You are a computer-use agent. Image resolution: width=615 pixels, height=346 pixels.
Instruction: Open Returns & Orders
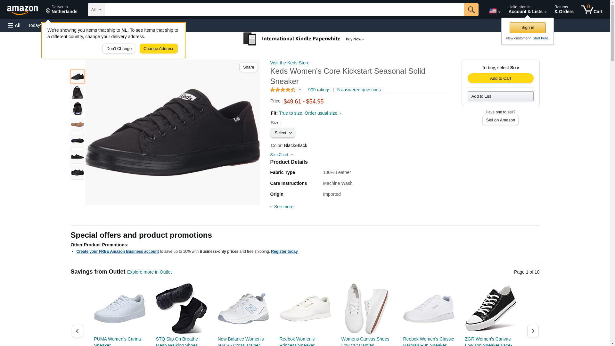coord(564,10)
